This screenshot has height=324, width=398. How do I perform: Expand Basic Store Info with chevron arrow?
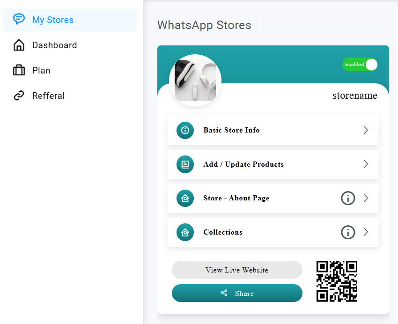(x=366, y=130)
